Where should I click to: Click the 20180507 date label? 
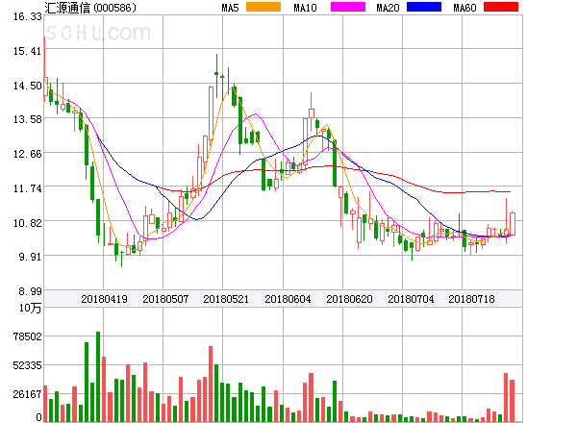tap(165, 299)
